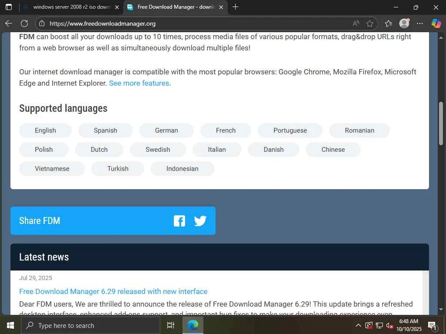
Task: Open the network status tray icon
Action: (379, 325)
